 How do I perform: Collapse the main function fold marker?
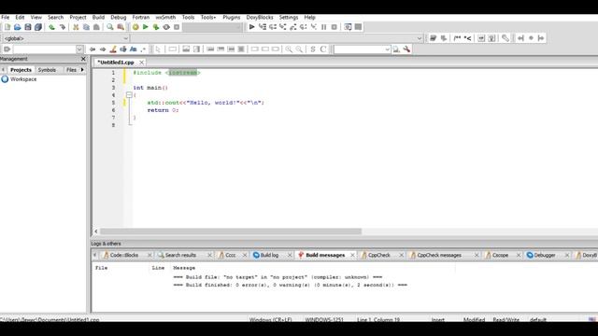click(x=129, y=95)
